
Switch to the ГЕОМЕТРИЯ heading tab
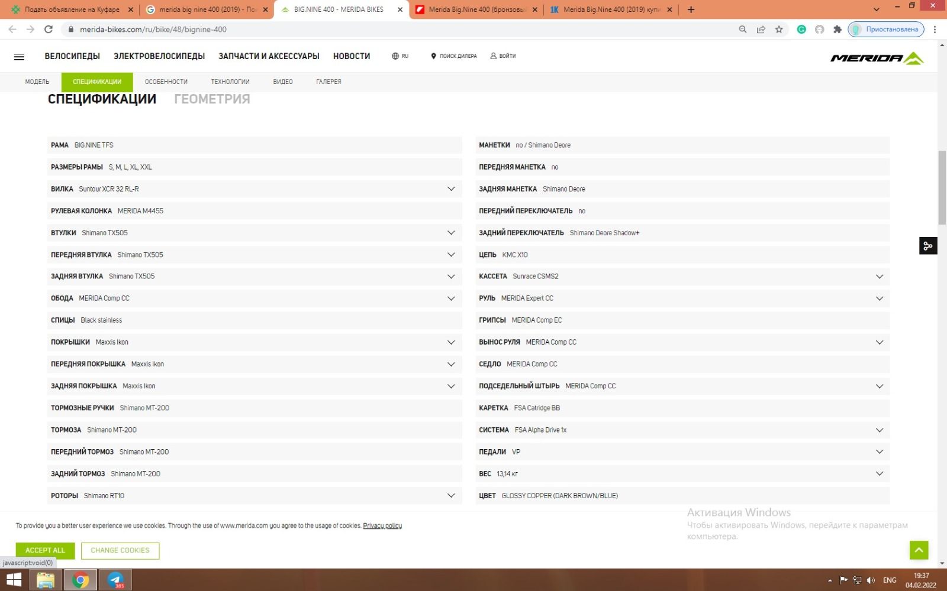click(212, 99)
